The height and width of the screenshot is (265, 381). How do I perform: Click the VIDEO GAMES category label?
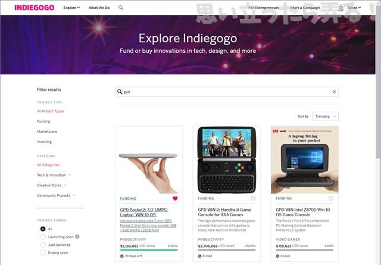(288, 239)
